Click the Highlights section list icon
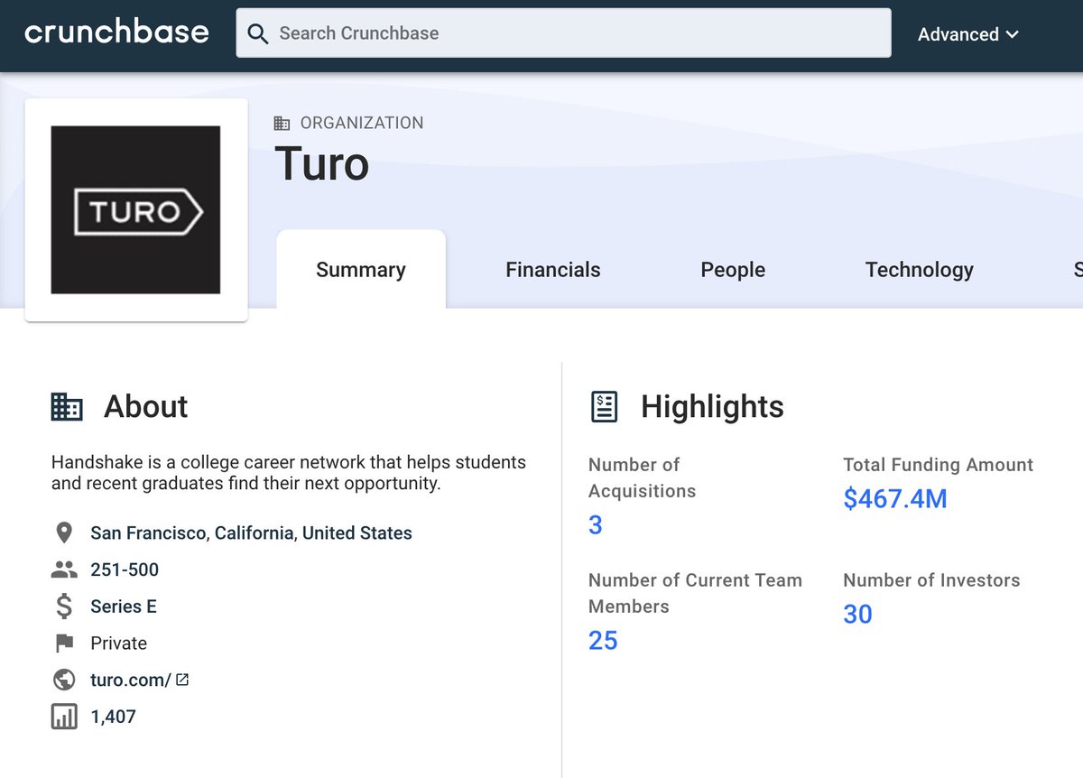Screen dimensions: 1083x778 [604, 407]
